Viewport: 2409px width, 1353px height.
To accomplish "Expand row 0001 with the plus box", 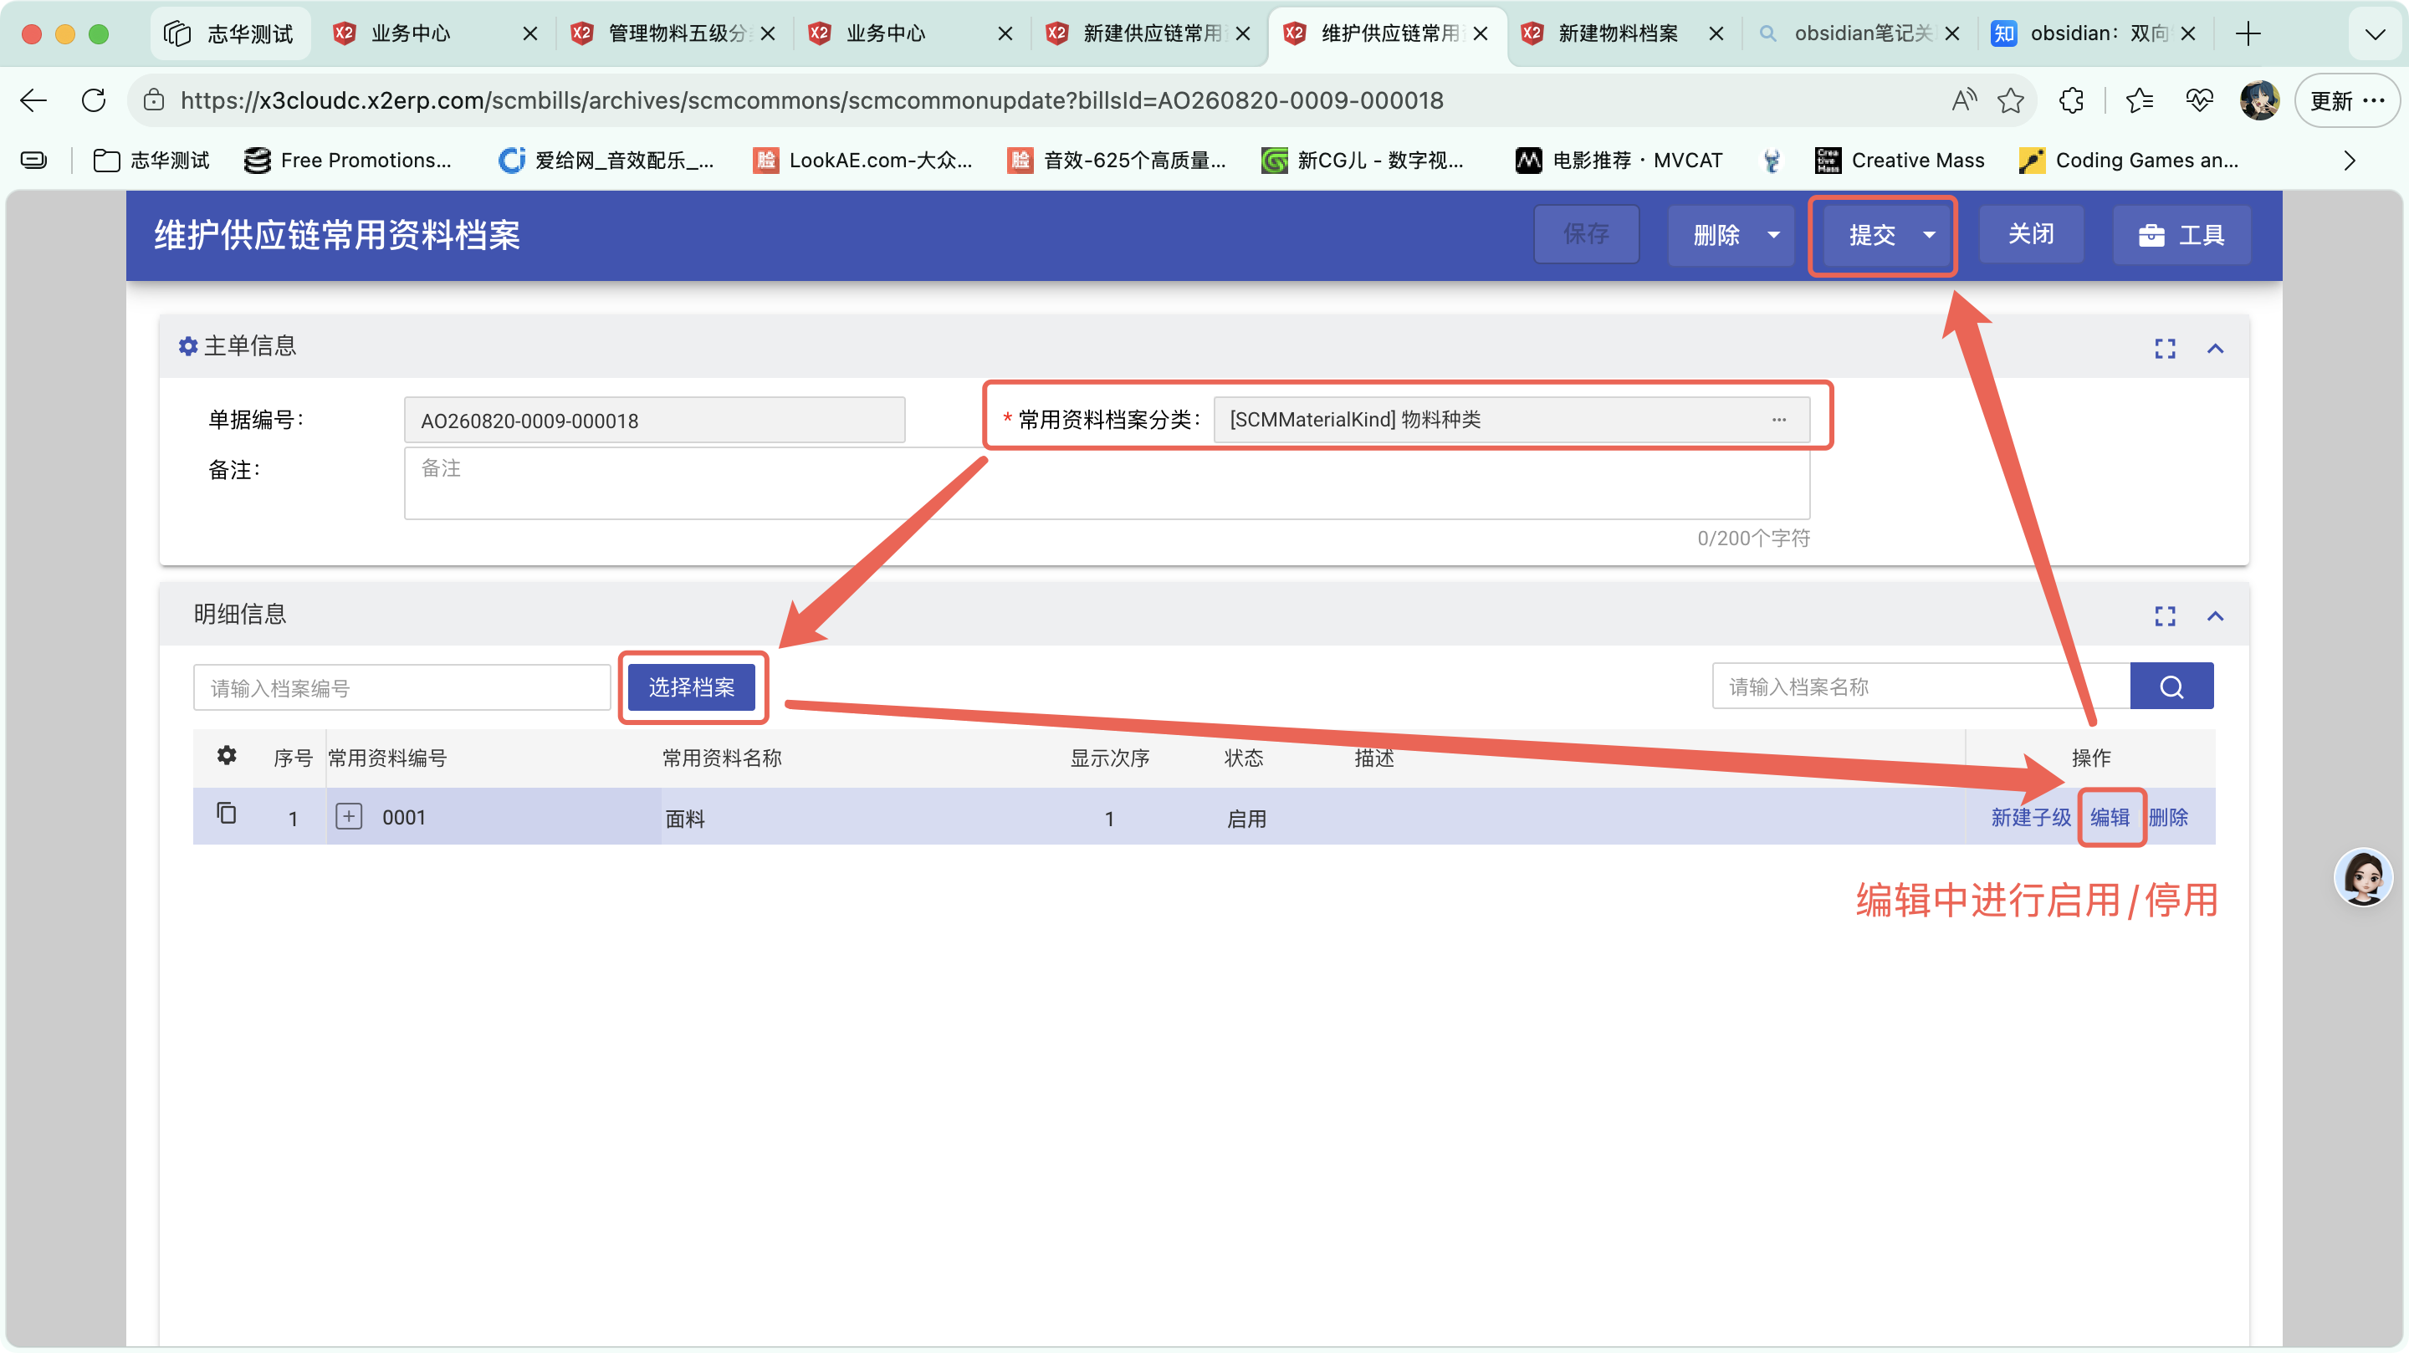I will [x=349, y=817].
